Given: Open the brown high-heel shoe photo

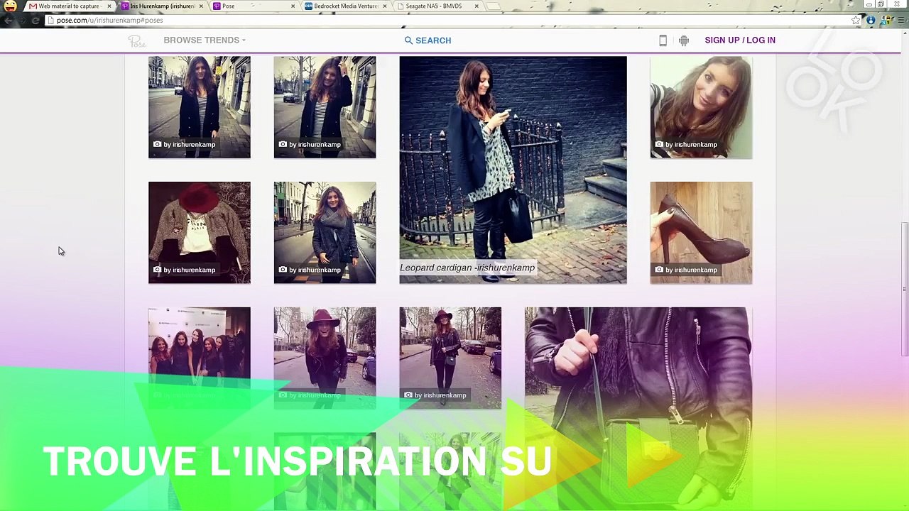Looking at the screenshot, I should (701, 233).
